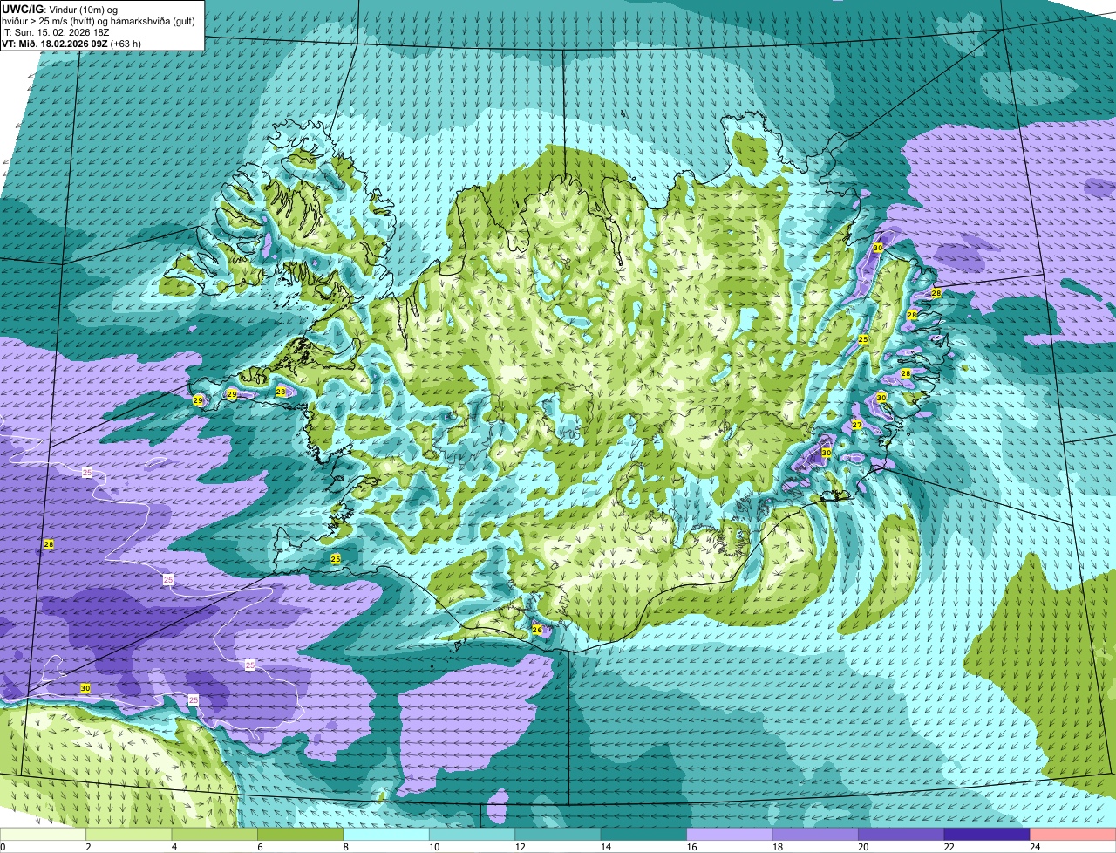Image resolution: width=1116 pixels, height=853 pixels.
Task: Click the pale yellow 0–2 m/s legend swatch
Action: coord(44,835)
